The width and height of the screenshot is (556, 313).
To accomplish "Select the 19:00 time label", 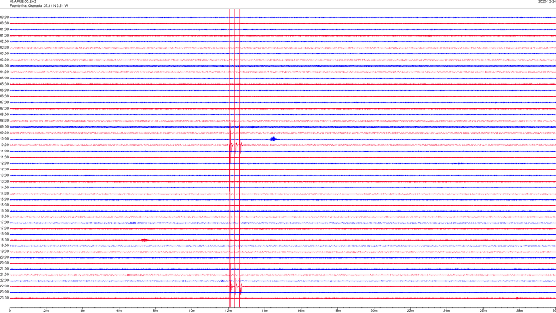I will pyautogui.click(x=4, y=246).
